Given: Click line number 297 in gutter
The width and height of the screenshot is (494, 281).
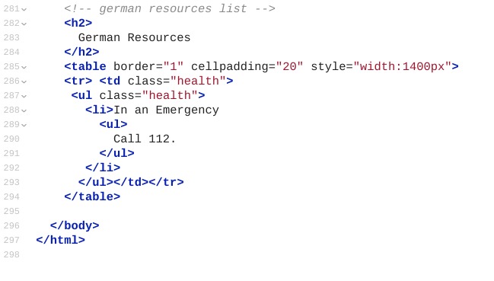Looking at the screenshot, I should tap(11, 241).
